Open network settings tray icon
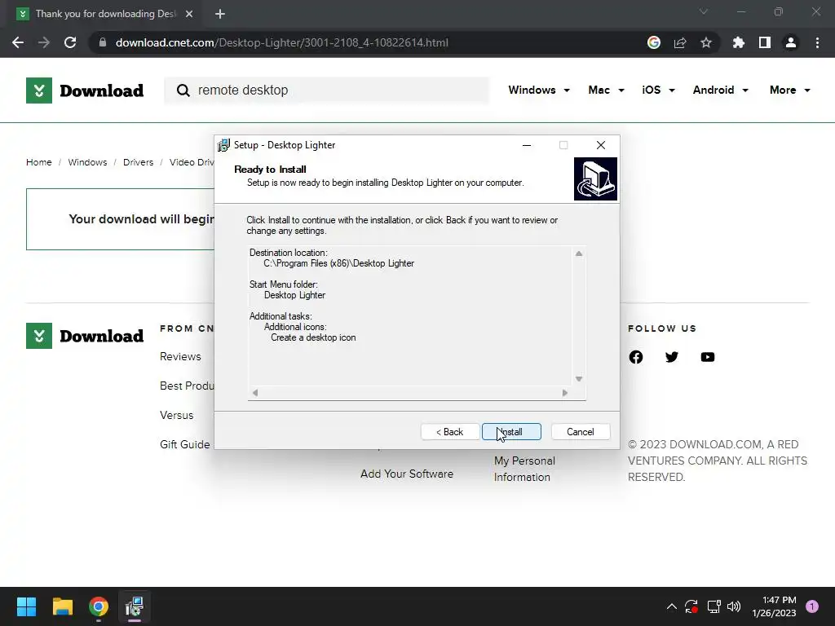Image resolution: width=835 pixels, height=626 pixels. coord(714,606)
